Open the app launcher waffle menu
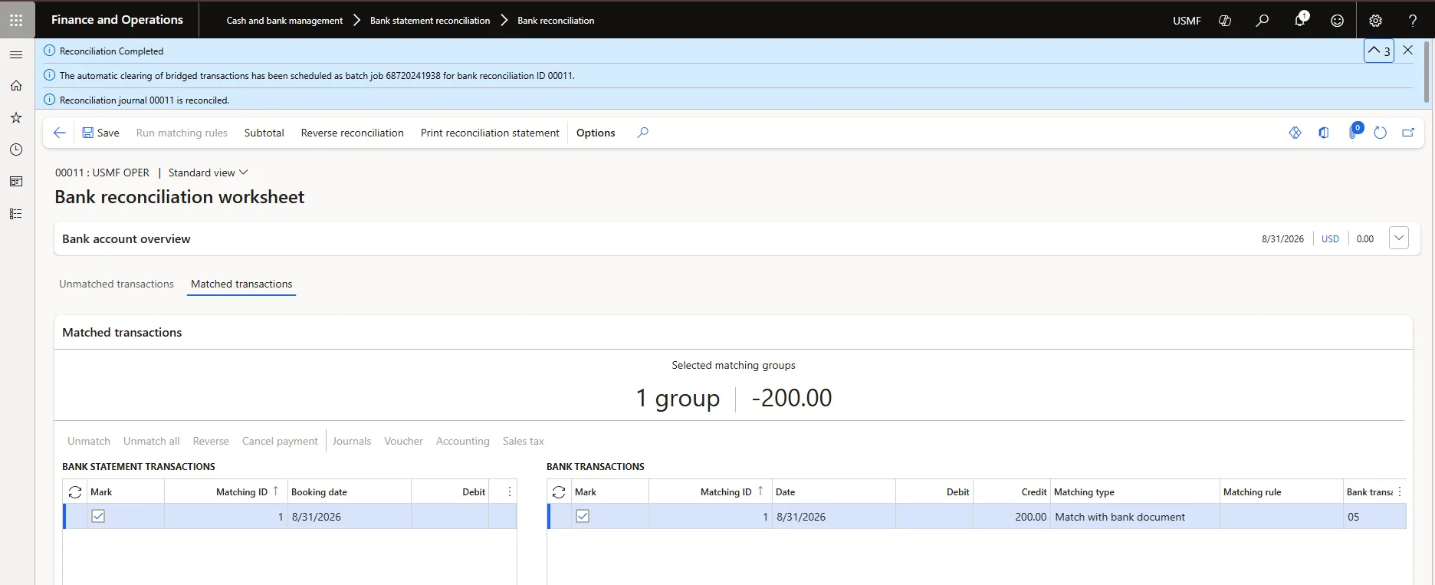1435x585 pixels. coord(16,20)
